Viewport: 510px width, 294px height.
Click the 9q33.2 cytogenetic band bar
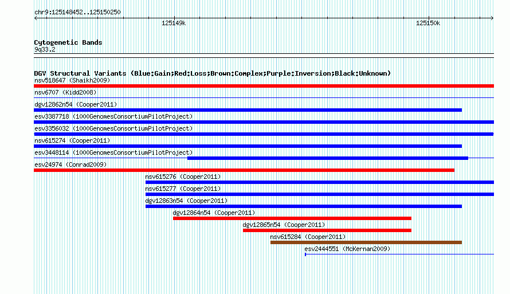tap(264, 56)
